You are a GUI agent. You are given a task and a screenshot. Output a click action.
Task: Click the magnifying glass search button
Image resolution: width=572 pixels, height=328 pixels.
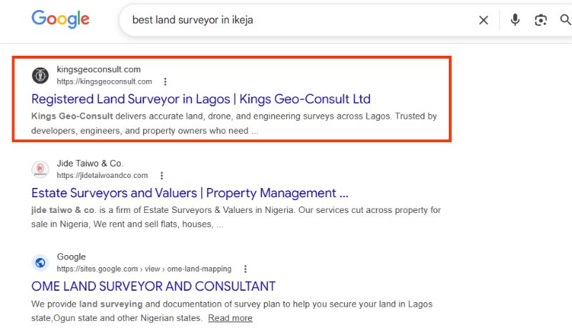(x=566, y=20)
